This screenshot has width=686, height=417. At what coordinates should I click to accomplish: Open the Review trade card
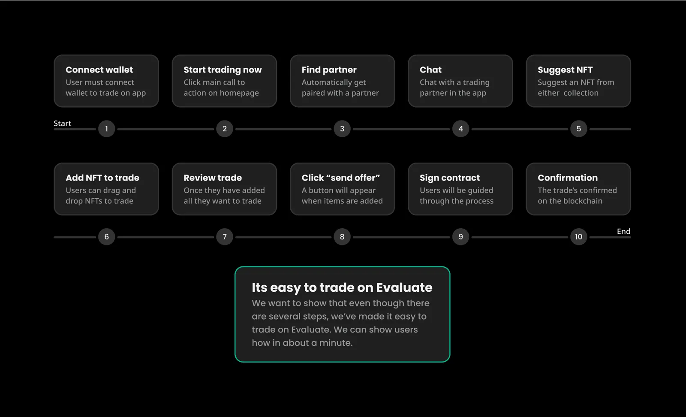click(224, 189)
